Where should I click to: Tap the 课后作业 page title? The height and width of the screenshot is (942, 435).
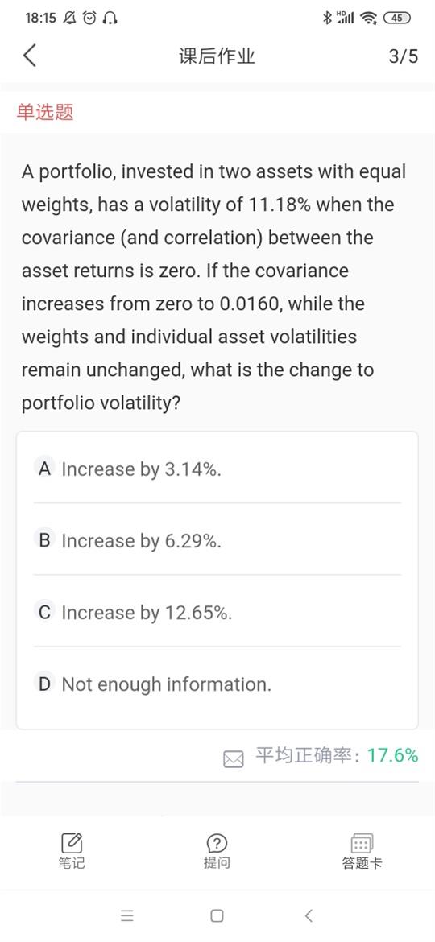(x=217, y=56)
